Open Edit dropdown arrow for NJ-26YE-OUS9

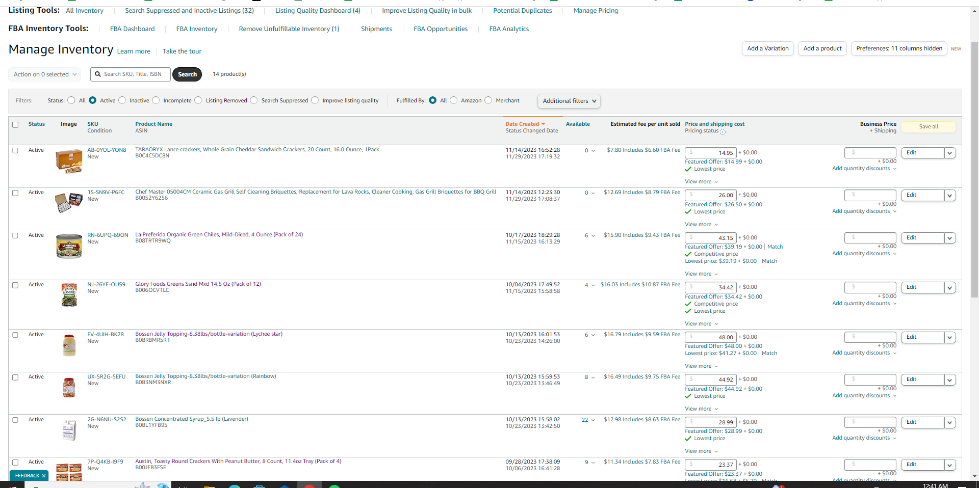(x=949, y=287)
